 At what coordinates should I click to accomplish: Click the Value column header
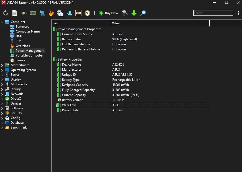160,23
